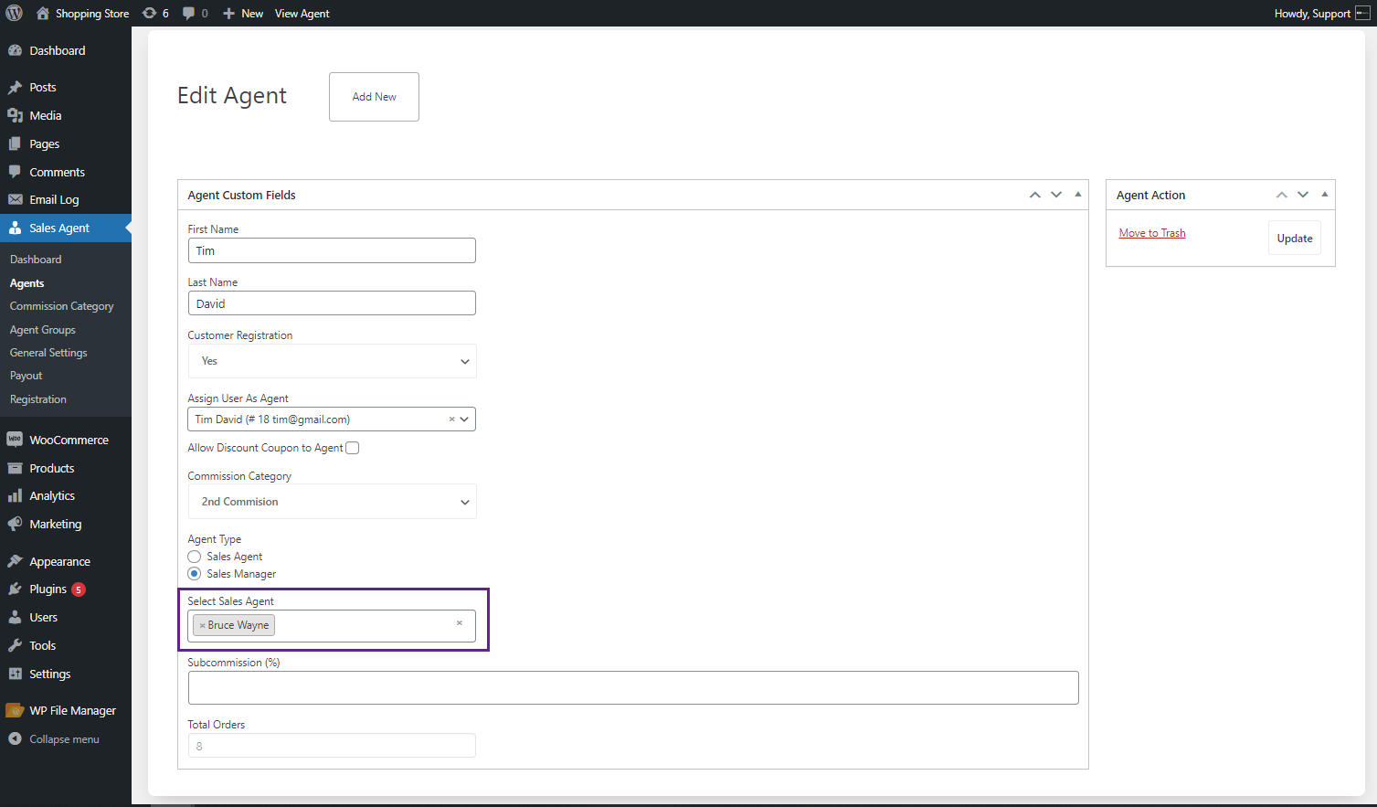Image resolution: width=1377 pixels, height=807 pixels.
Task: Select the Sales Manager radio button
Action: click(x=194, y=574)
